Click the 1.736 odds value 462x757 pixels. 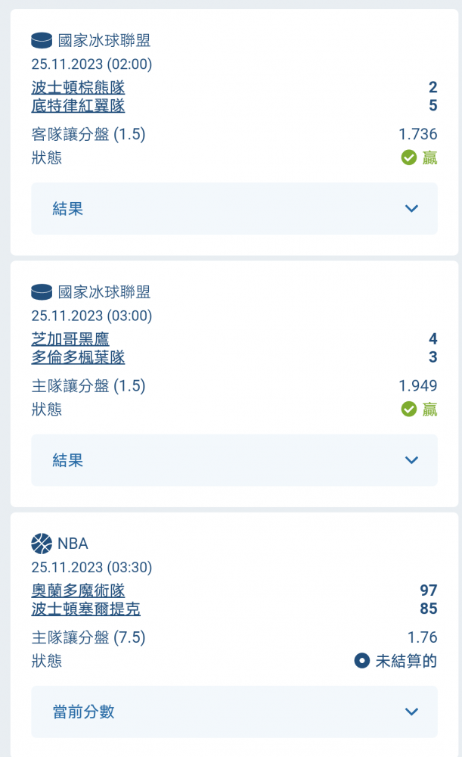[x=417, y=134]
